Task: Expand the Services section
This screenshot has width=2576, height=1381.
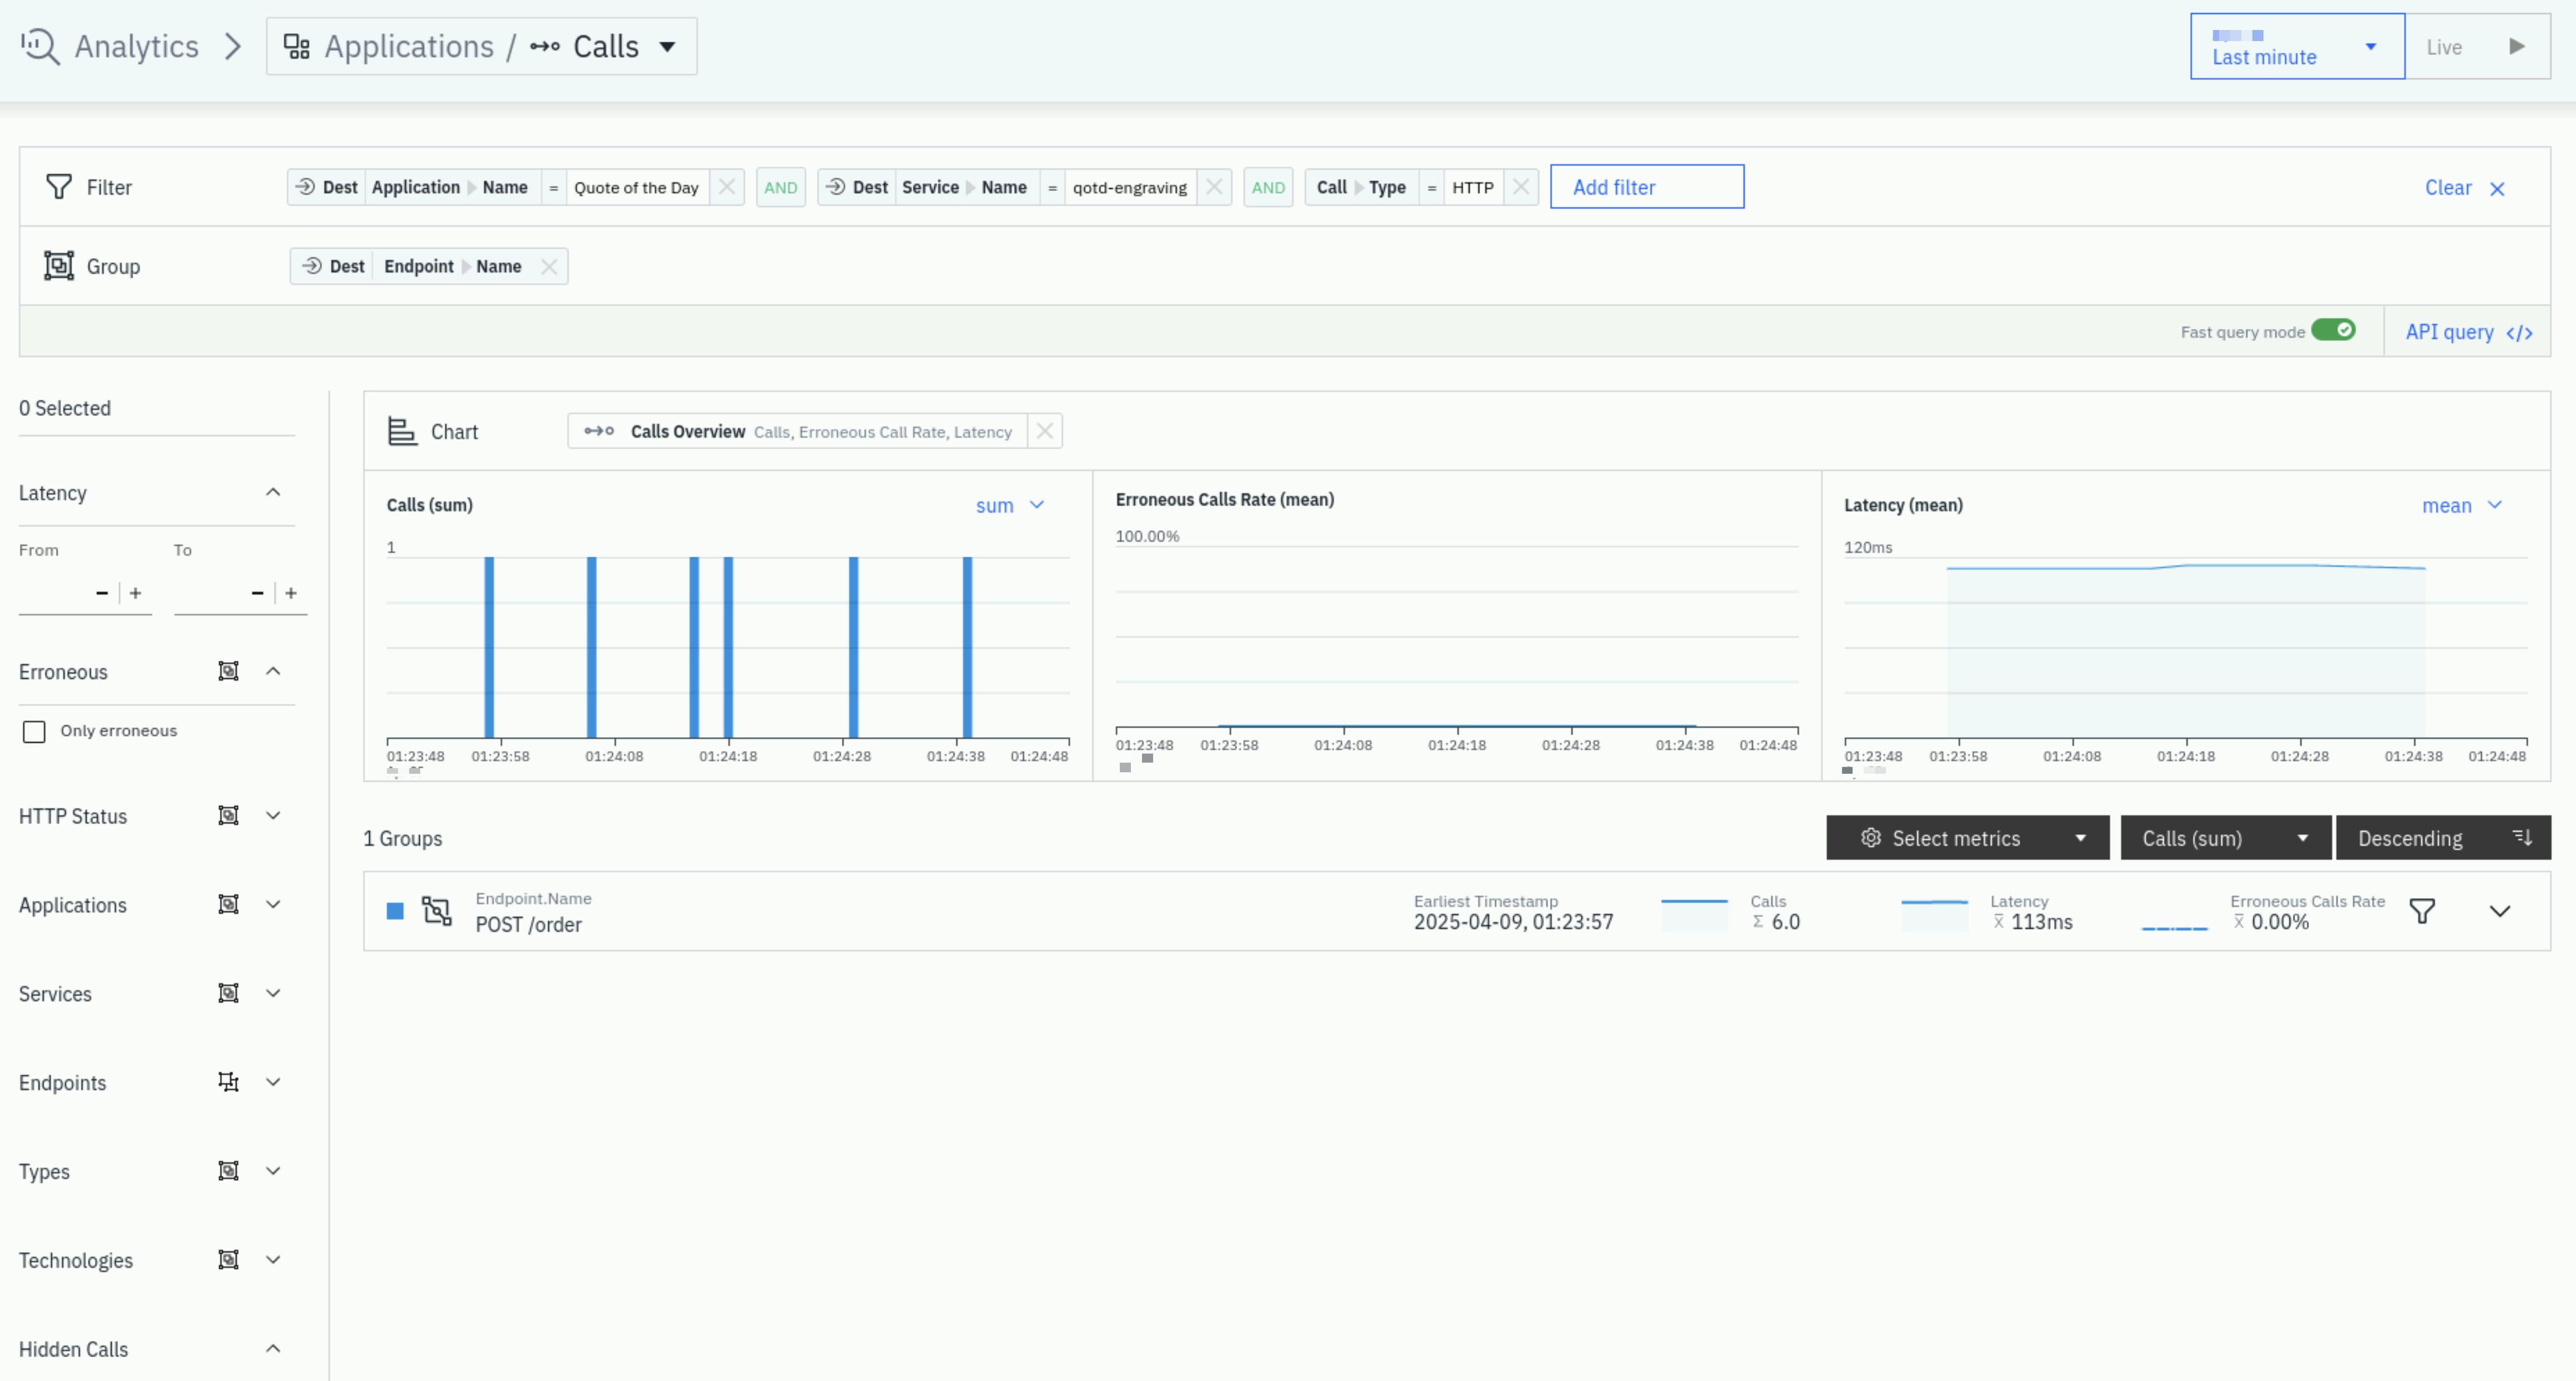Action: [x=273, y=993]
